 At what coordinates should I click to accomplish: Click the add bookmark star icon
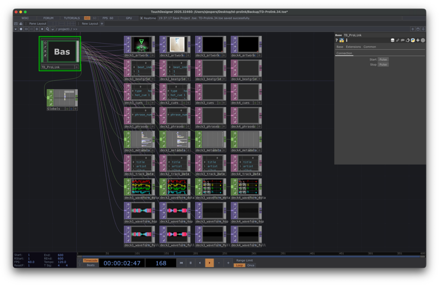[x=42, y=29]
